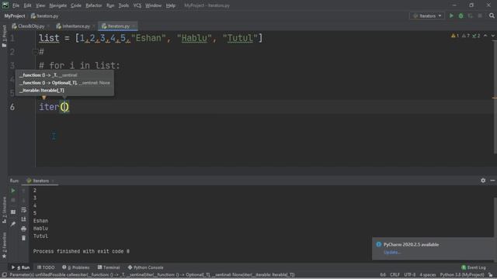Close the Class&Obj.py editor tab

(x=48, y=26)
